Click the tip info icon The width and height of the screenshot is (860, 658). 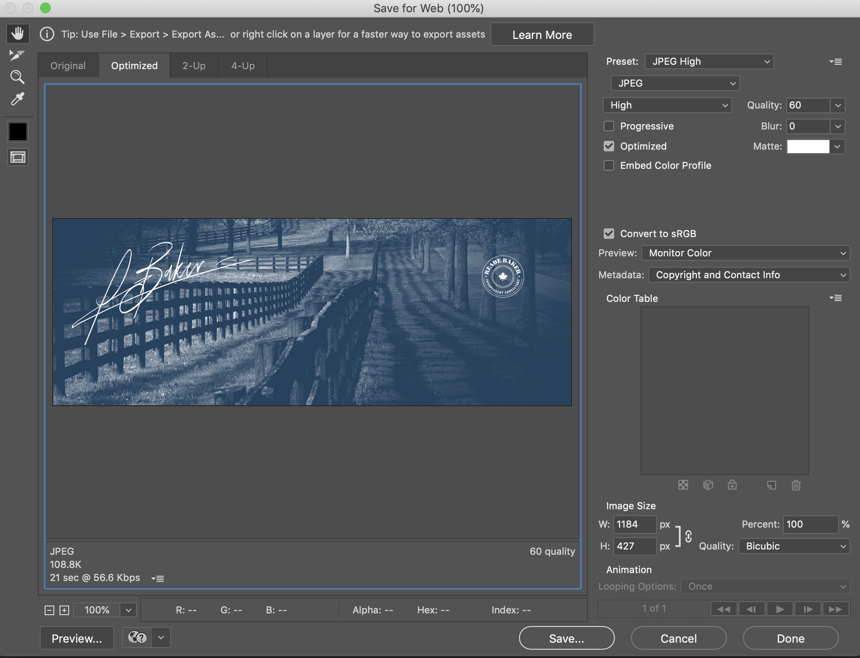[47, 34]
